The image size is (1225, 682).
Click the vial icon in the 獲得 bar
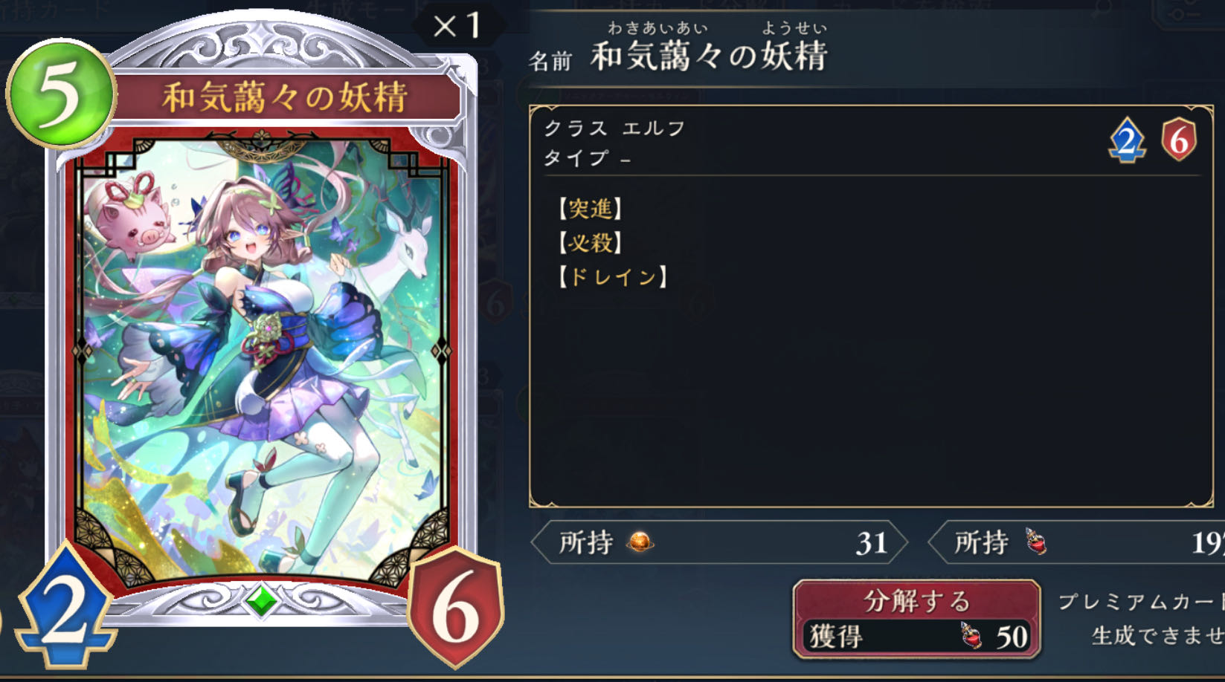970,636
